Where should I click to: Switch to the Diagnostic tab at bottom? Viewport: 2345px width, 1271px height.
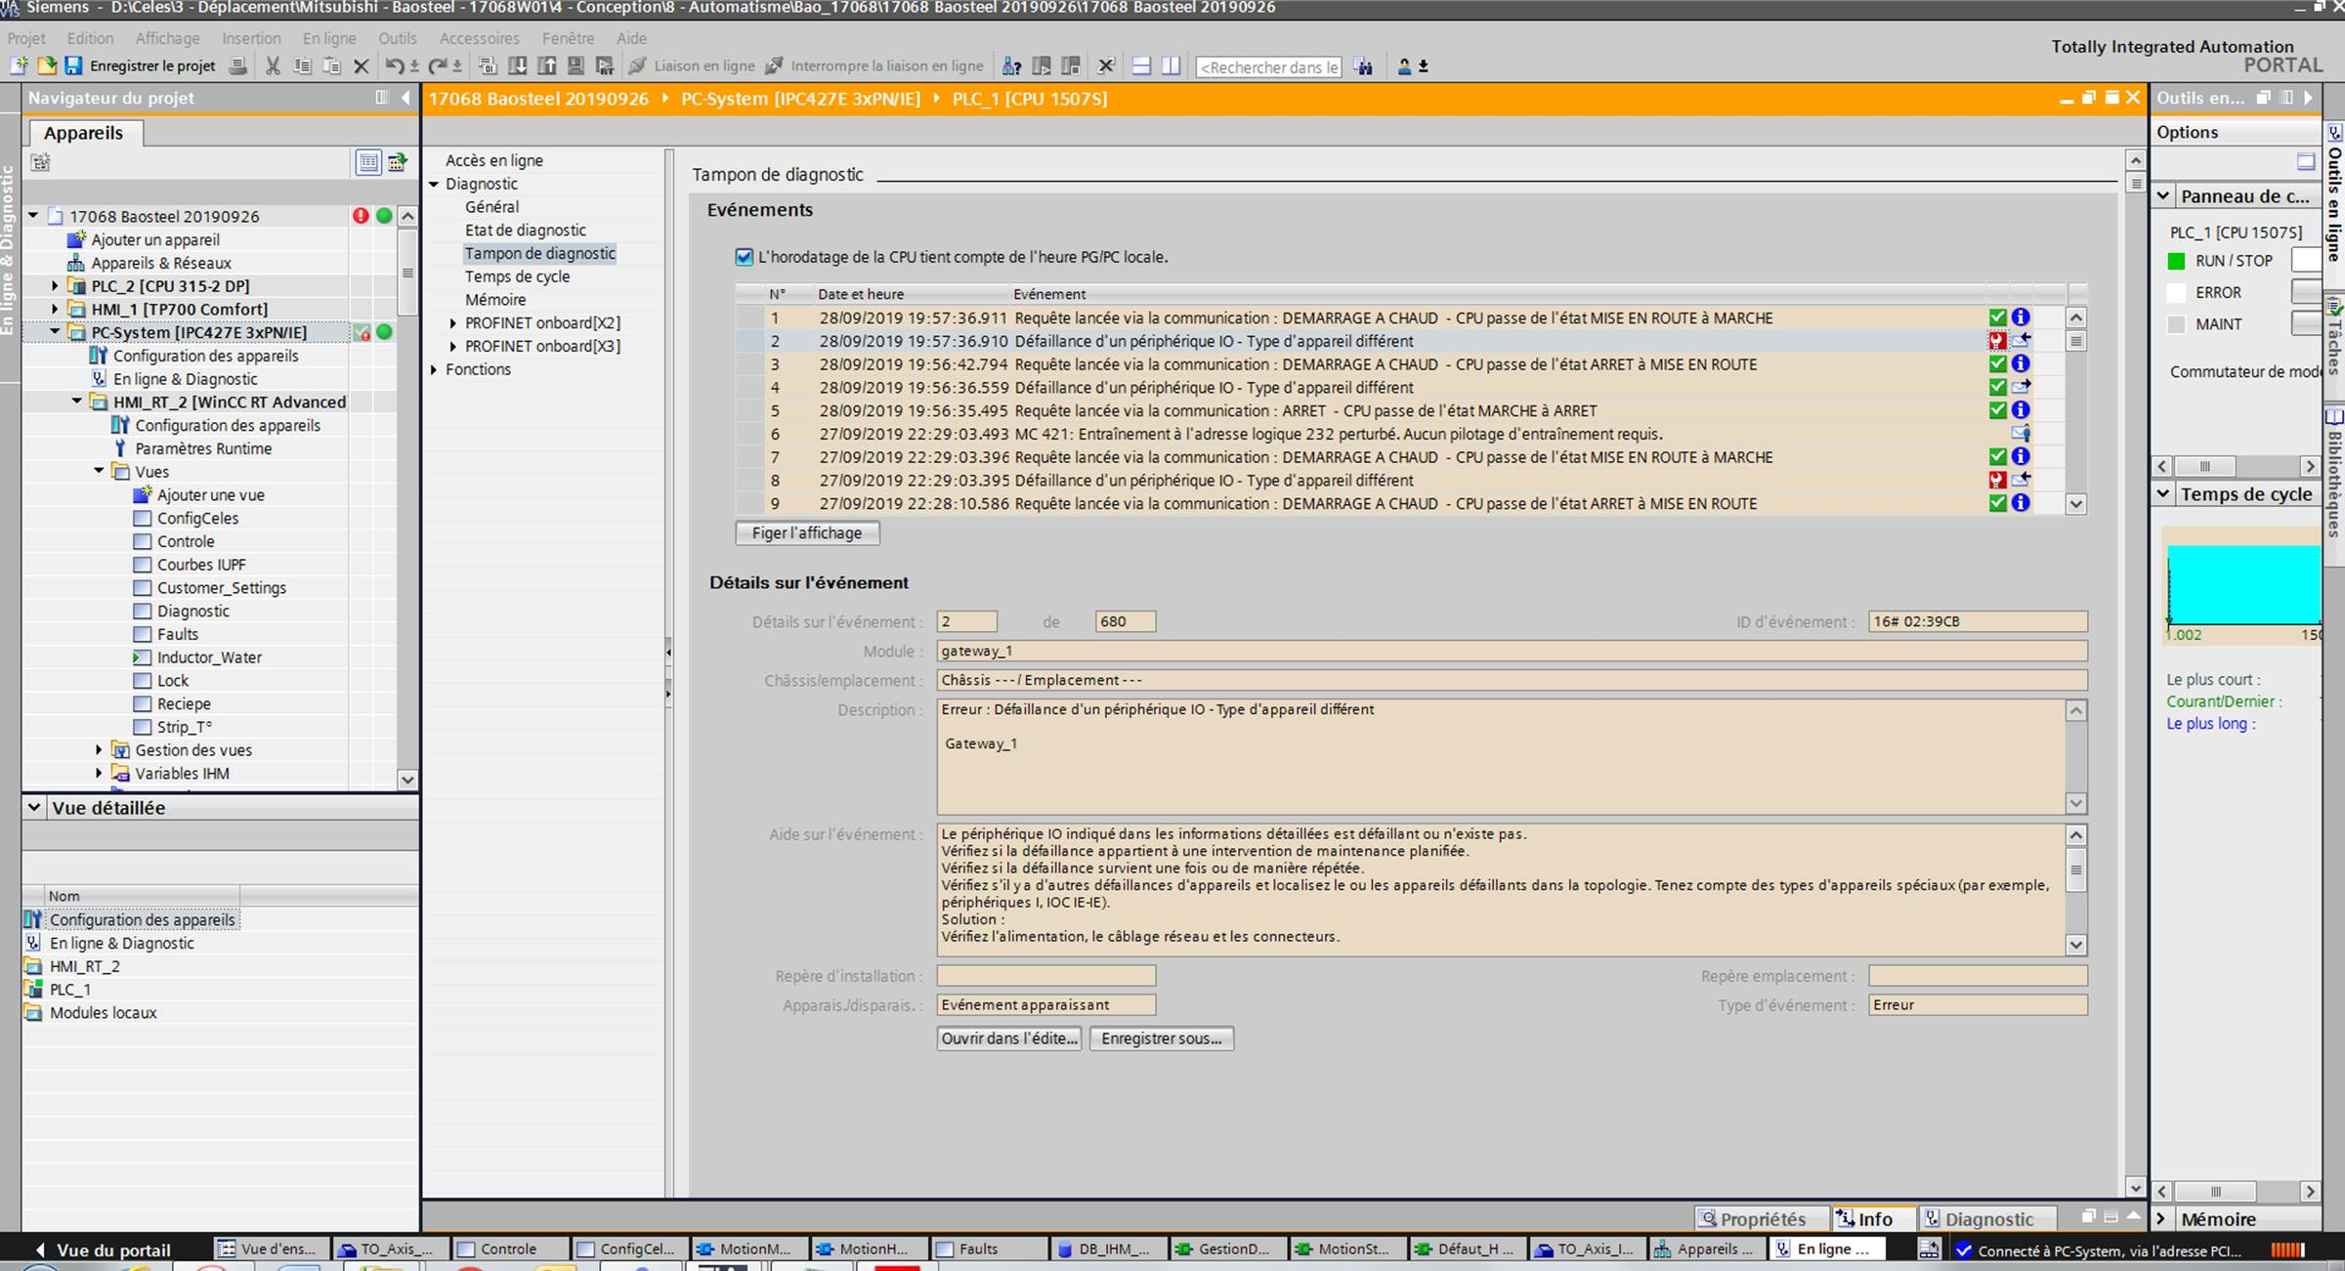click(x=1988, y=1219)
